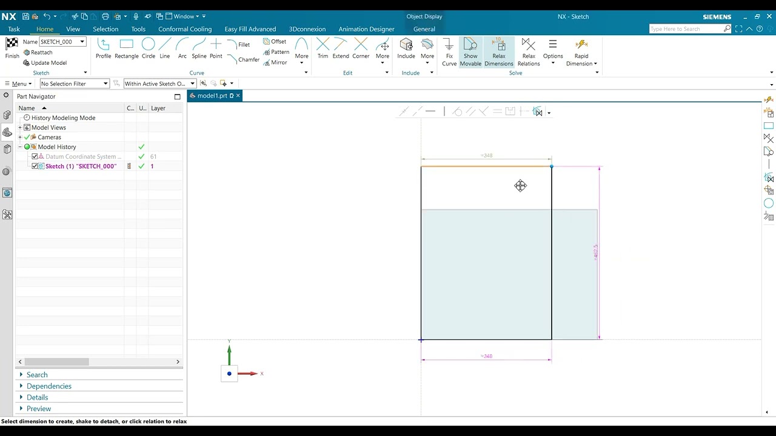Select the Rectangle tool
This screenshot has height=436, width=776.
pos(126,48)
